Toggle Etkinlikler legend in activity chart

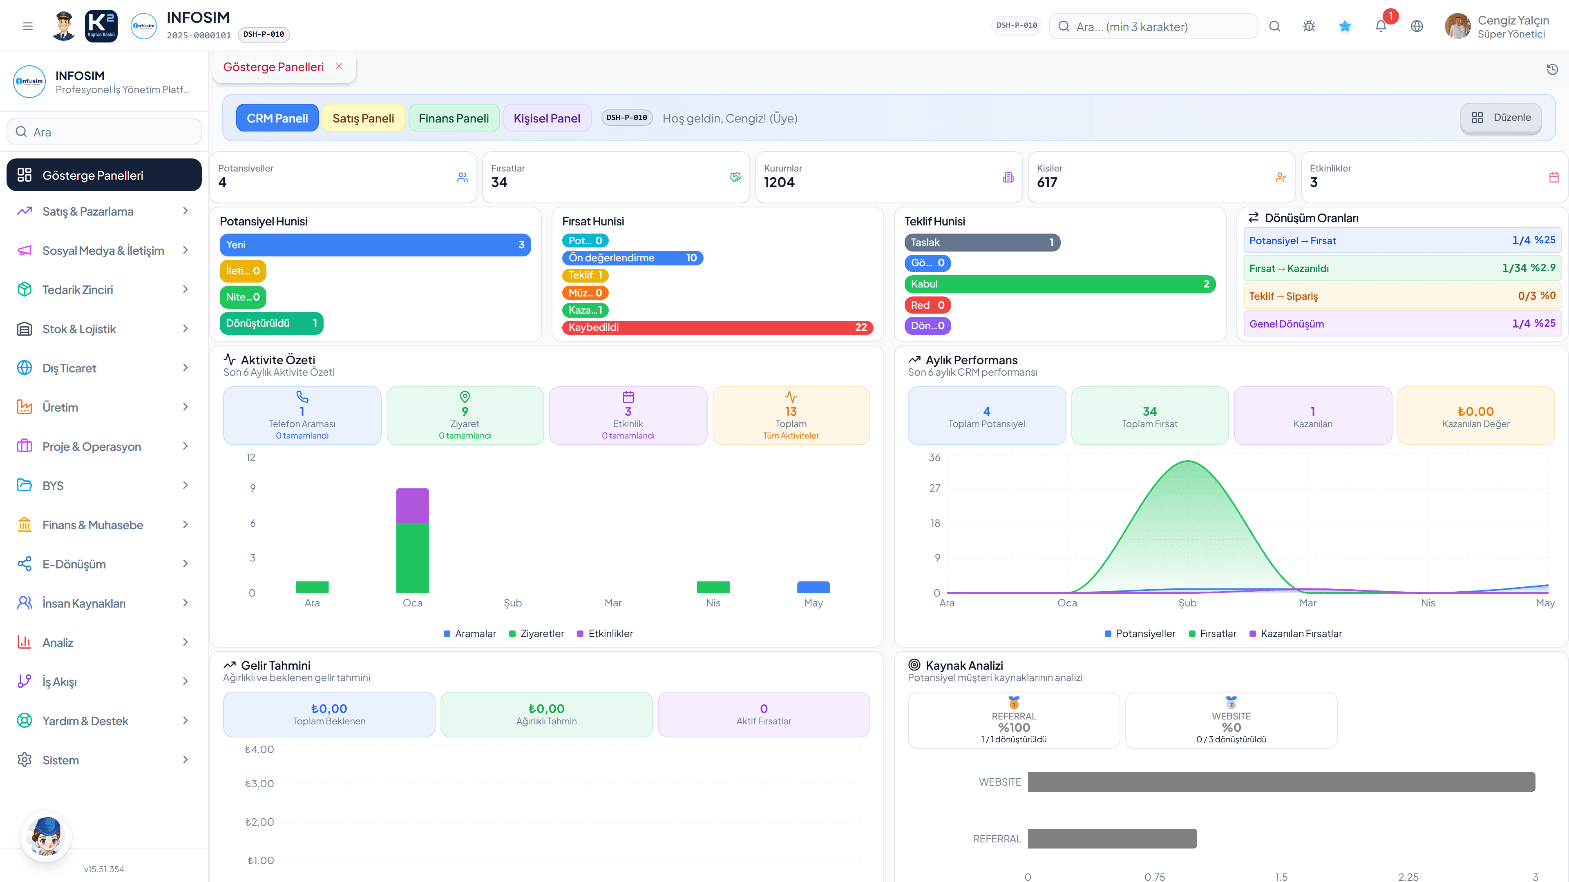pos(605,634)
